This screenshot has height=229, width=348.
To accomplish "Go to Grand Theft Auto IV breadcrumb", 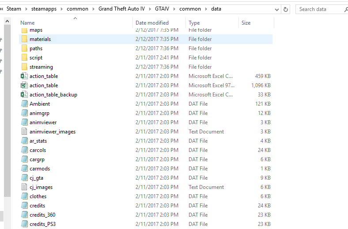I will 121,9.
